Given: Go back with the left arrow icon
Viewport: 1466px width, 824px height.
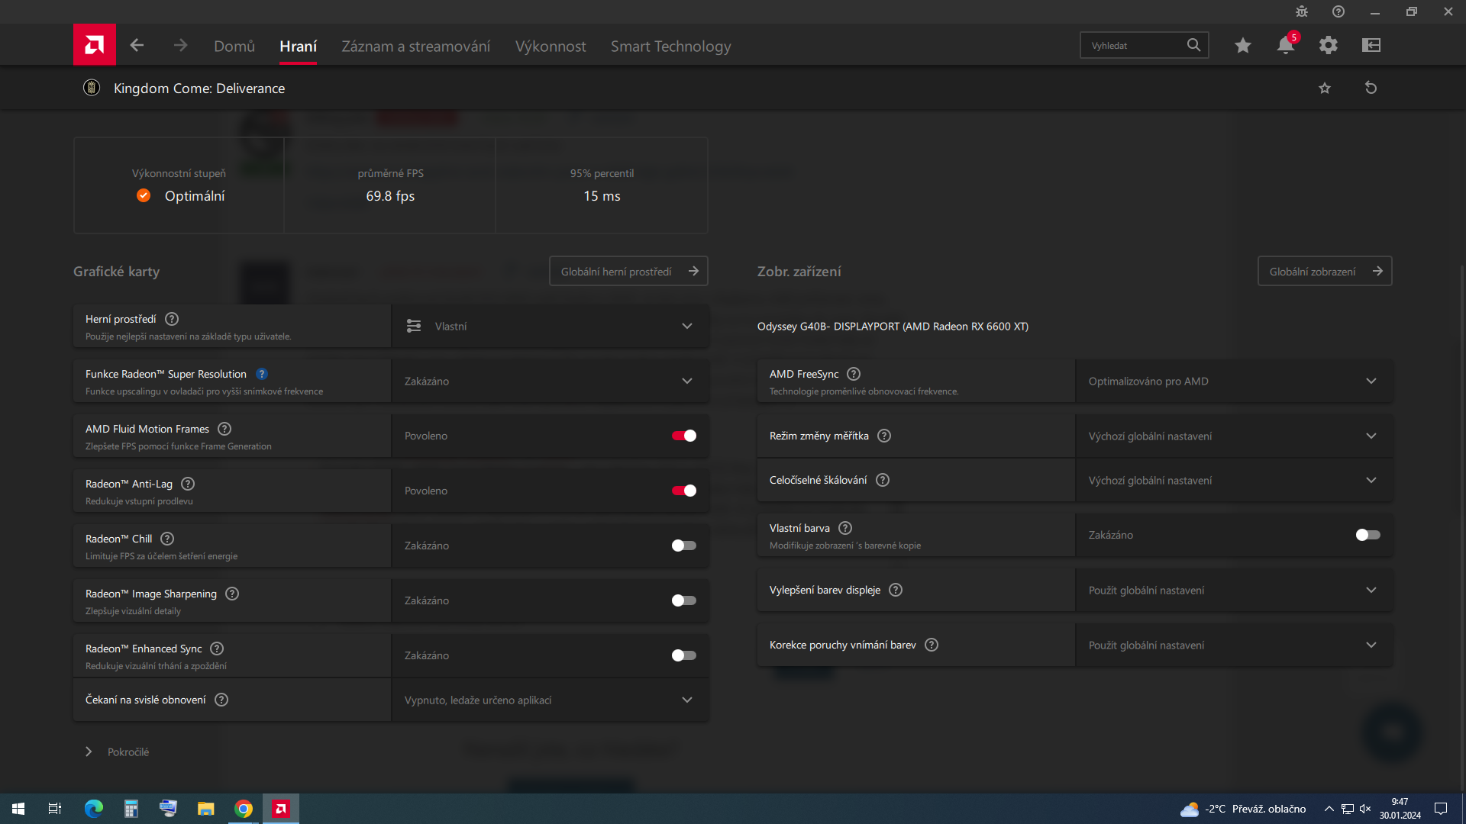Looking at the screenshot, I should (137, 46).
